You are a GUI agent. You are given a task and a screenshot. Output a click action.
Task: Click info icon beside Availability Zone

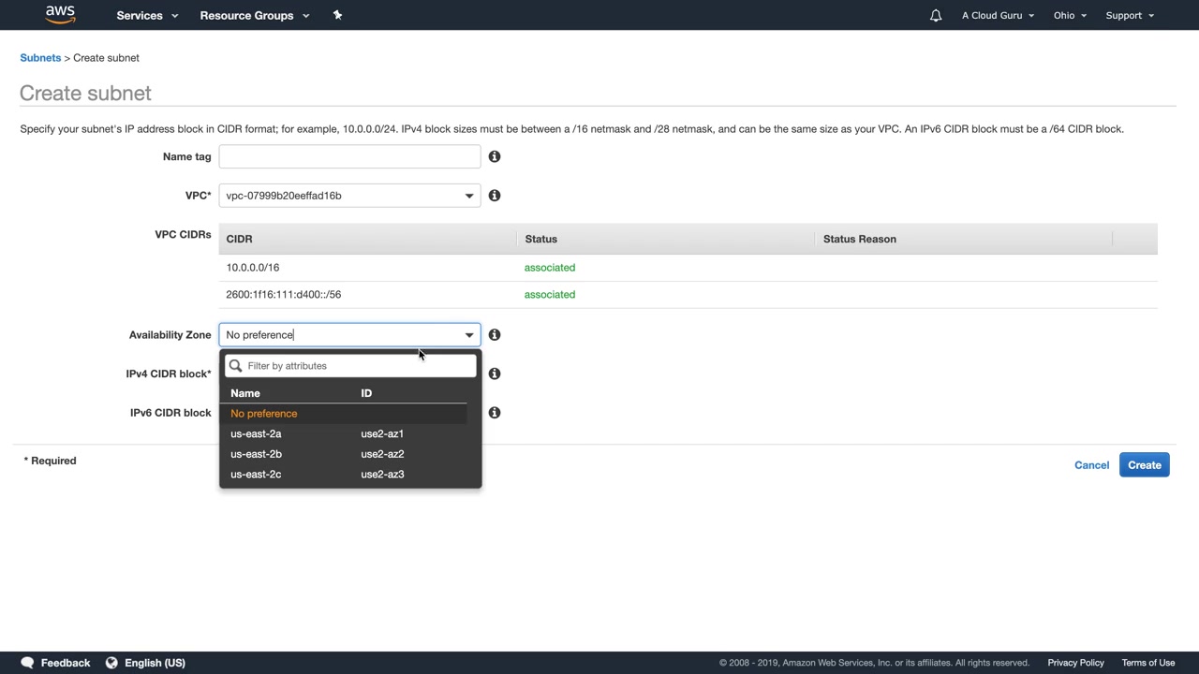(x=495, y=335)
